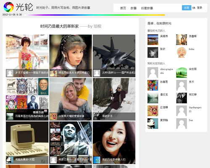Open the black-and-white couple photo avatar
Screen dimensions: 210x168
181,98
